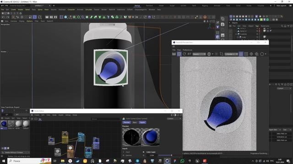The image size is (293, 164).
Task: Select the Move tool in main toolbar
Action: click(x=22, y=17)
